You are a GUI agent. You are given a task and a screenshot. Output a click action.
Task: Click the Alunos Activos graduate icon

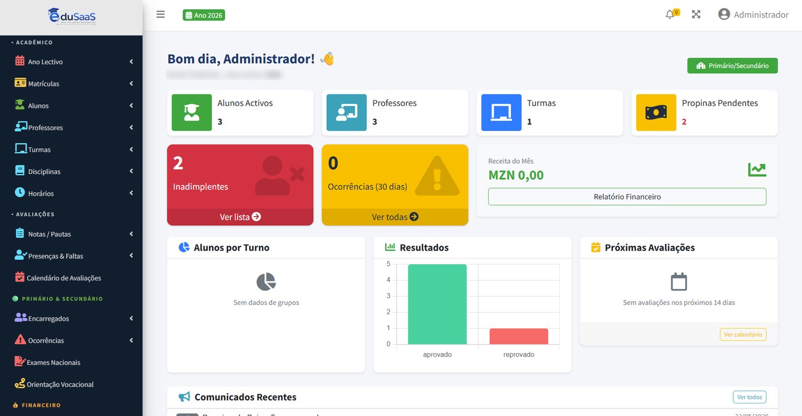pos(192,113)
